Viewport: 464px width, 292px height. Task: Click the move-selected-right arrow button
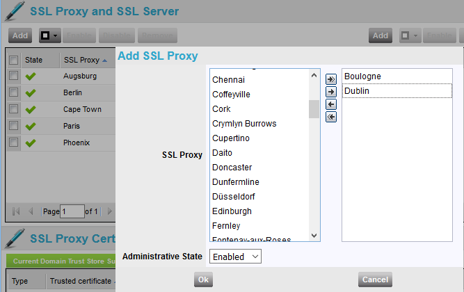[331, 92]
